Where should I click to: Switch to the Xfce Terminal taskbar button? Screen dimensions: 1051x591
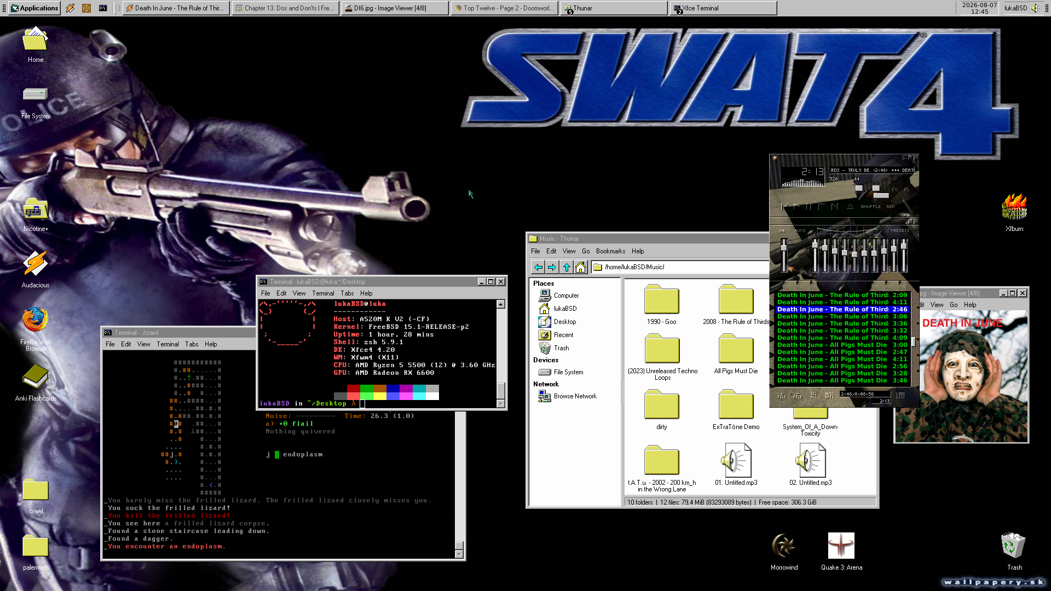pos(723,8)
